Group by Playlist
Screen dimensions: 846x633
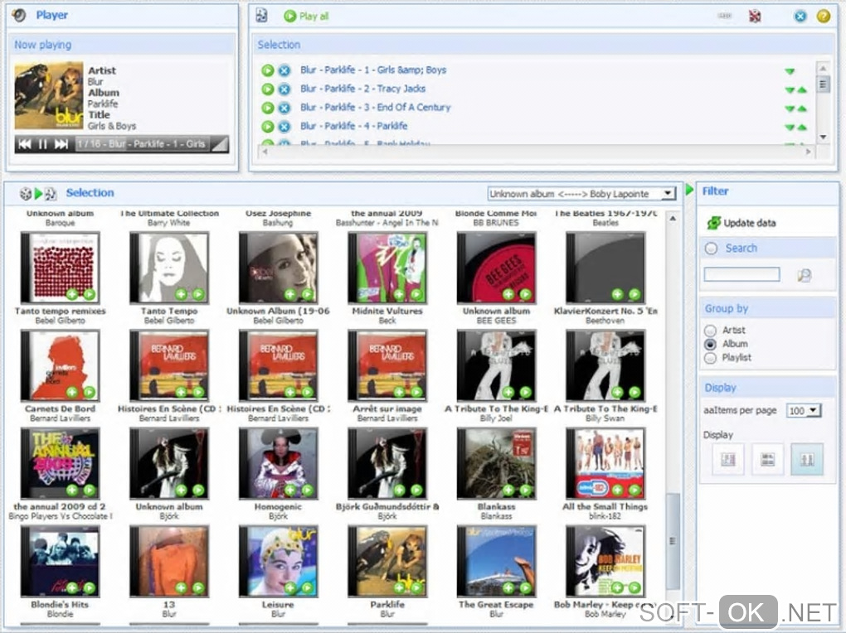pos(711,358)
